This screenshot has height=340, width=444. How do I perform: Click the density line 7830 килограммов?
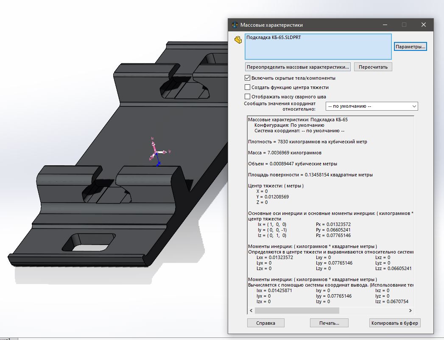click(307, 142)
